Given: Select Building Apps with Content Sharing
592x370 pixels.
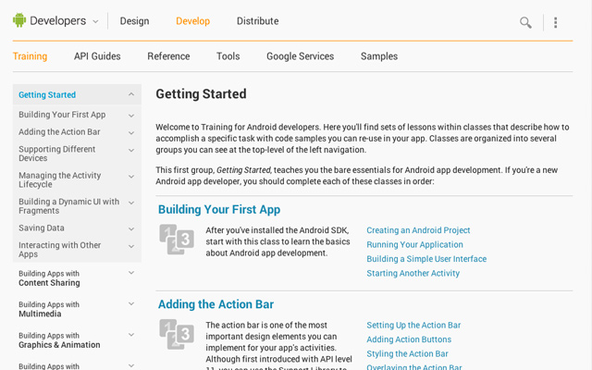Looking at the screenshot, I should coord(49,278).
